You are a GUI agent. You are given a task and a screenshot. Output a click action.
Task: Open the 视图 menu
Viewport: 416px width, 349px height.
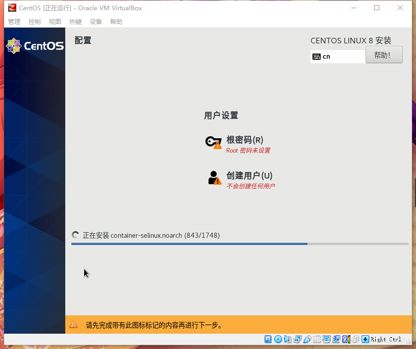point(55,21)
